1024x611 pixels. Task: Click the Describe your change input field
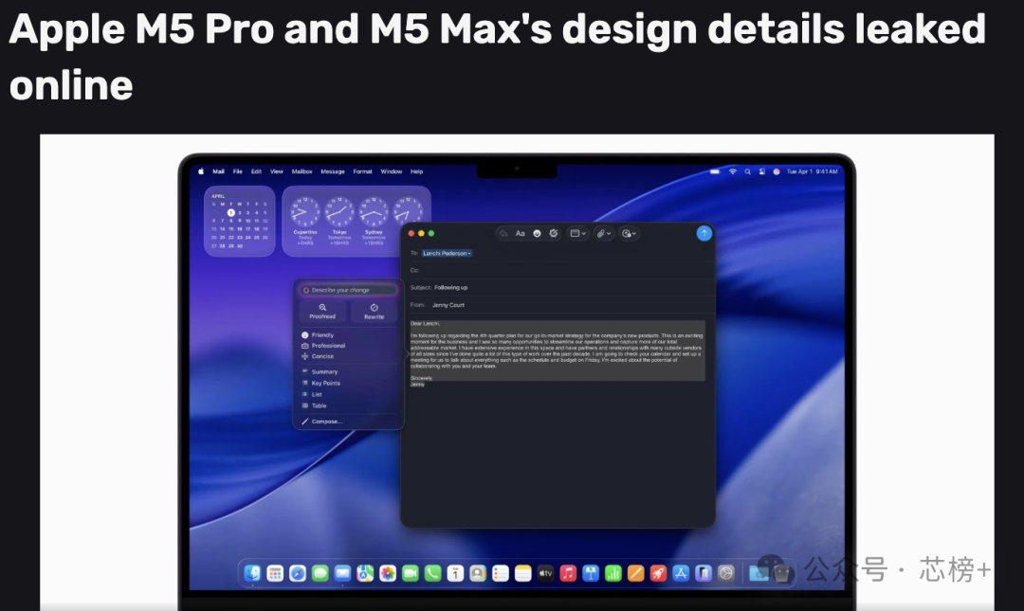(349, 289)
